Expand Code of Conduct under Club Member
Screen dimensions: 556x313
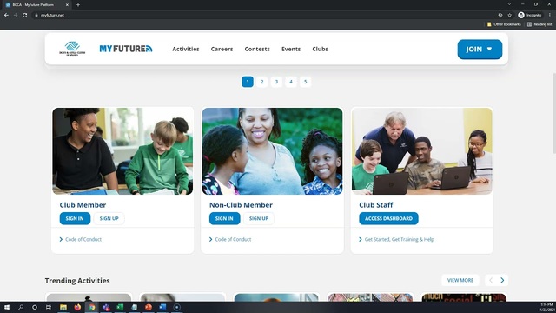(x=81, y=240)
